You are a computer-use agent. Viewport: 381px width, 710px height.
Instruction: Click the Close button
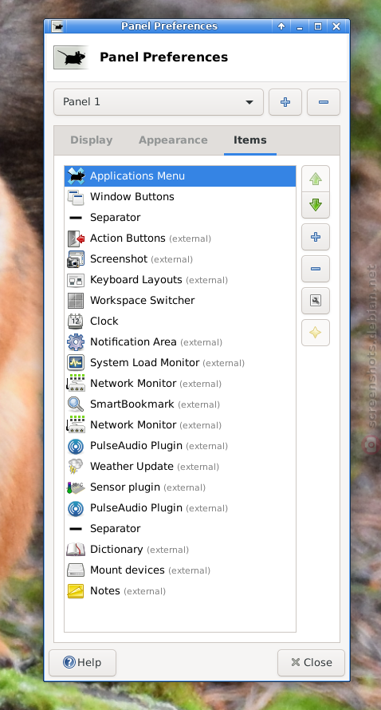(311, 662)
